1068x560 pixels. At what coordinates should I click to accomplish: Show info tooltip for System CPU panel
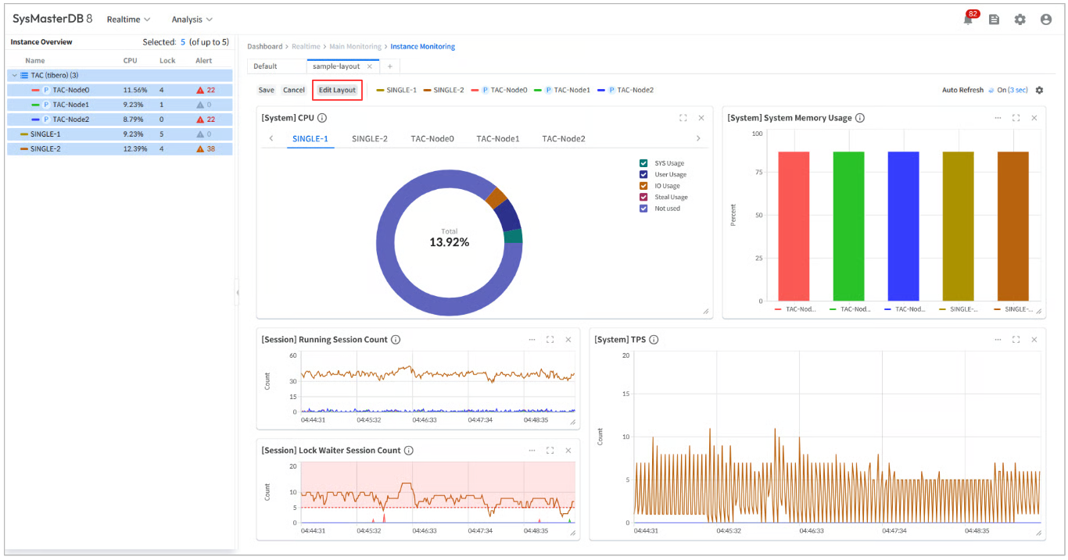pyautogui.click(x=322, y=118)
